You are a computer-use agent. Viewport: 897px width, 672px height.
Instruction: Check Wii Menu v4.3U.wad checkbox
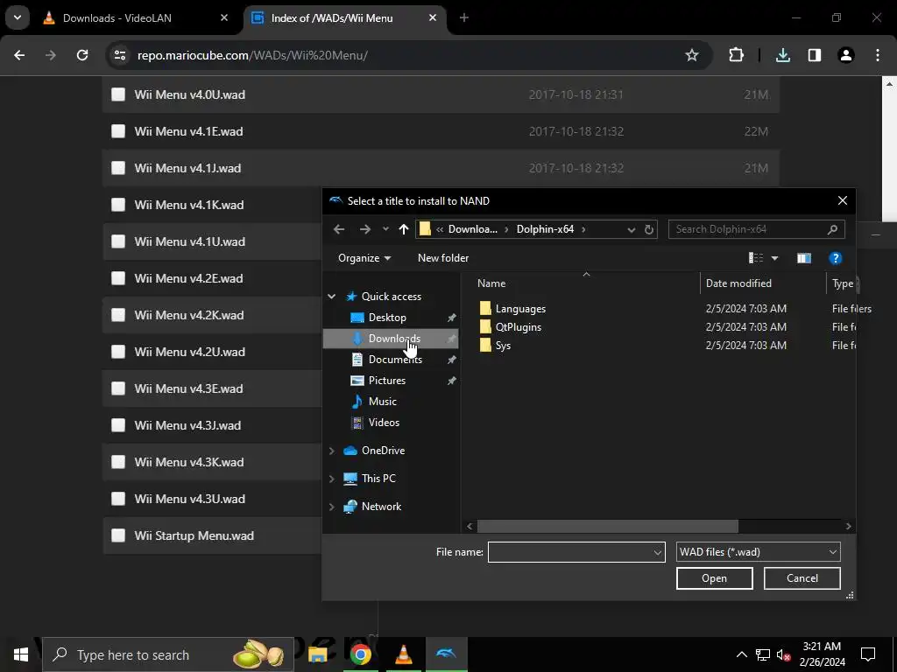[x=118, y=499]
